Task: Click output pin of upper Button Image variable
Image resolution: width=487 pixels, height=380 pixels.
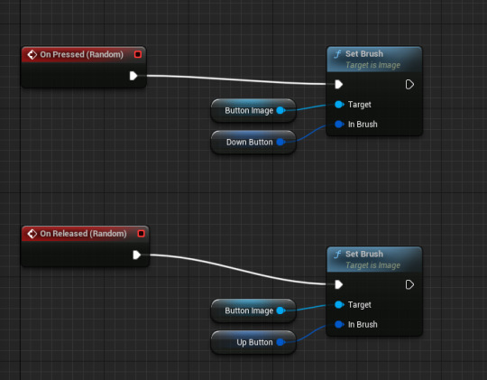Action: [280, 110]
